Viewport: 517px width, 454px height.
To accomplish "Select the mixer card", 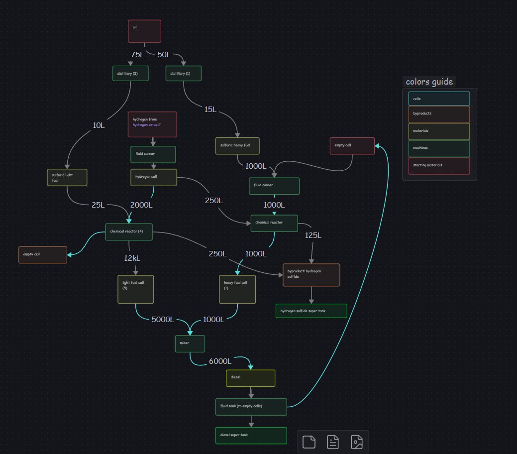I will click(190, 344).
